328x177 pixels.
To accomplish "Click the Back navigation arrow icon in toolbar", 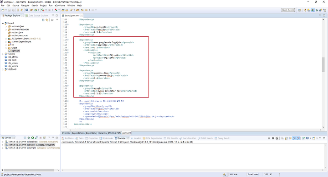I will pos(86,10).
